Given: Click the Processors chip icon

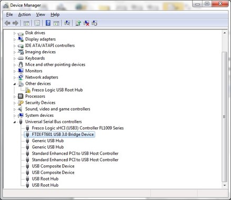Looking at the screenshot, I should (21, 96).
